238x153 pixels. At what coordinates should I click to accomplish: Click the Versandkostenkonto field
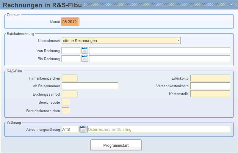coord(210,86)
